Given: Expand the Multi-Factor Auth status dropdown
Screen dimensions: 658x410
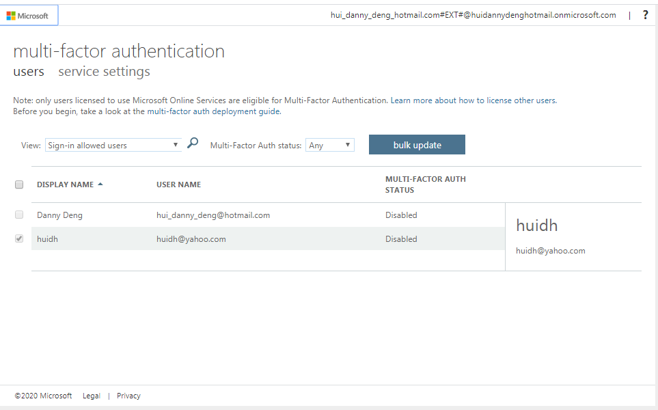Looking at the screenshot, I should click(330, 144).
